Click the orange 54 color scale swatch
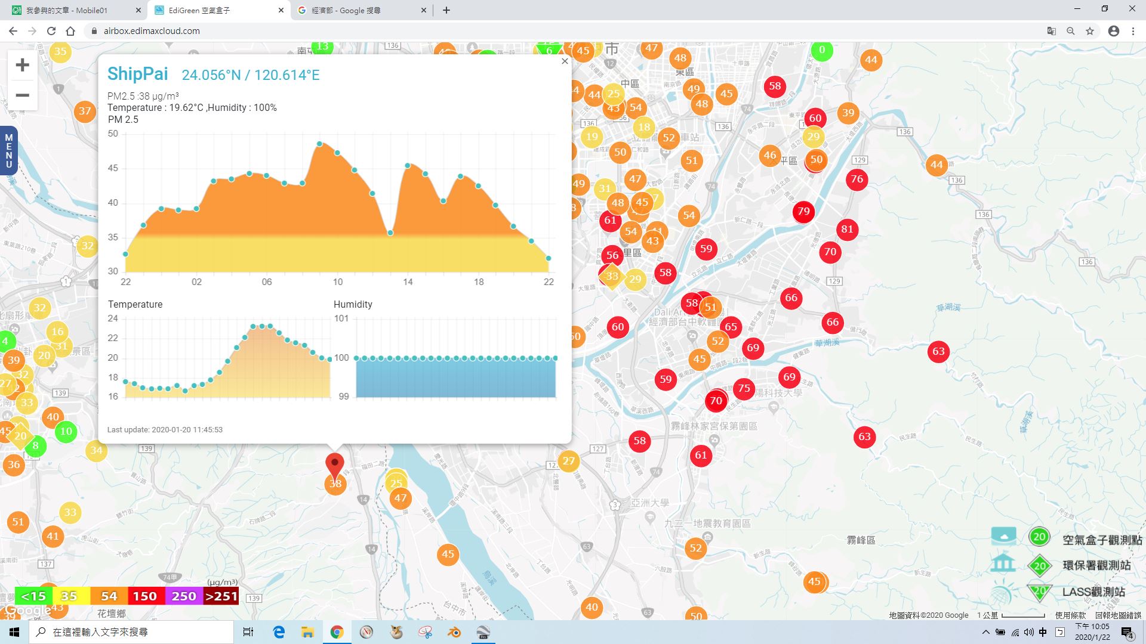This screenshot has height=644, width=1146. [x=109, y=596]
